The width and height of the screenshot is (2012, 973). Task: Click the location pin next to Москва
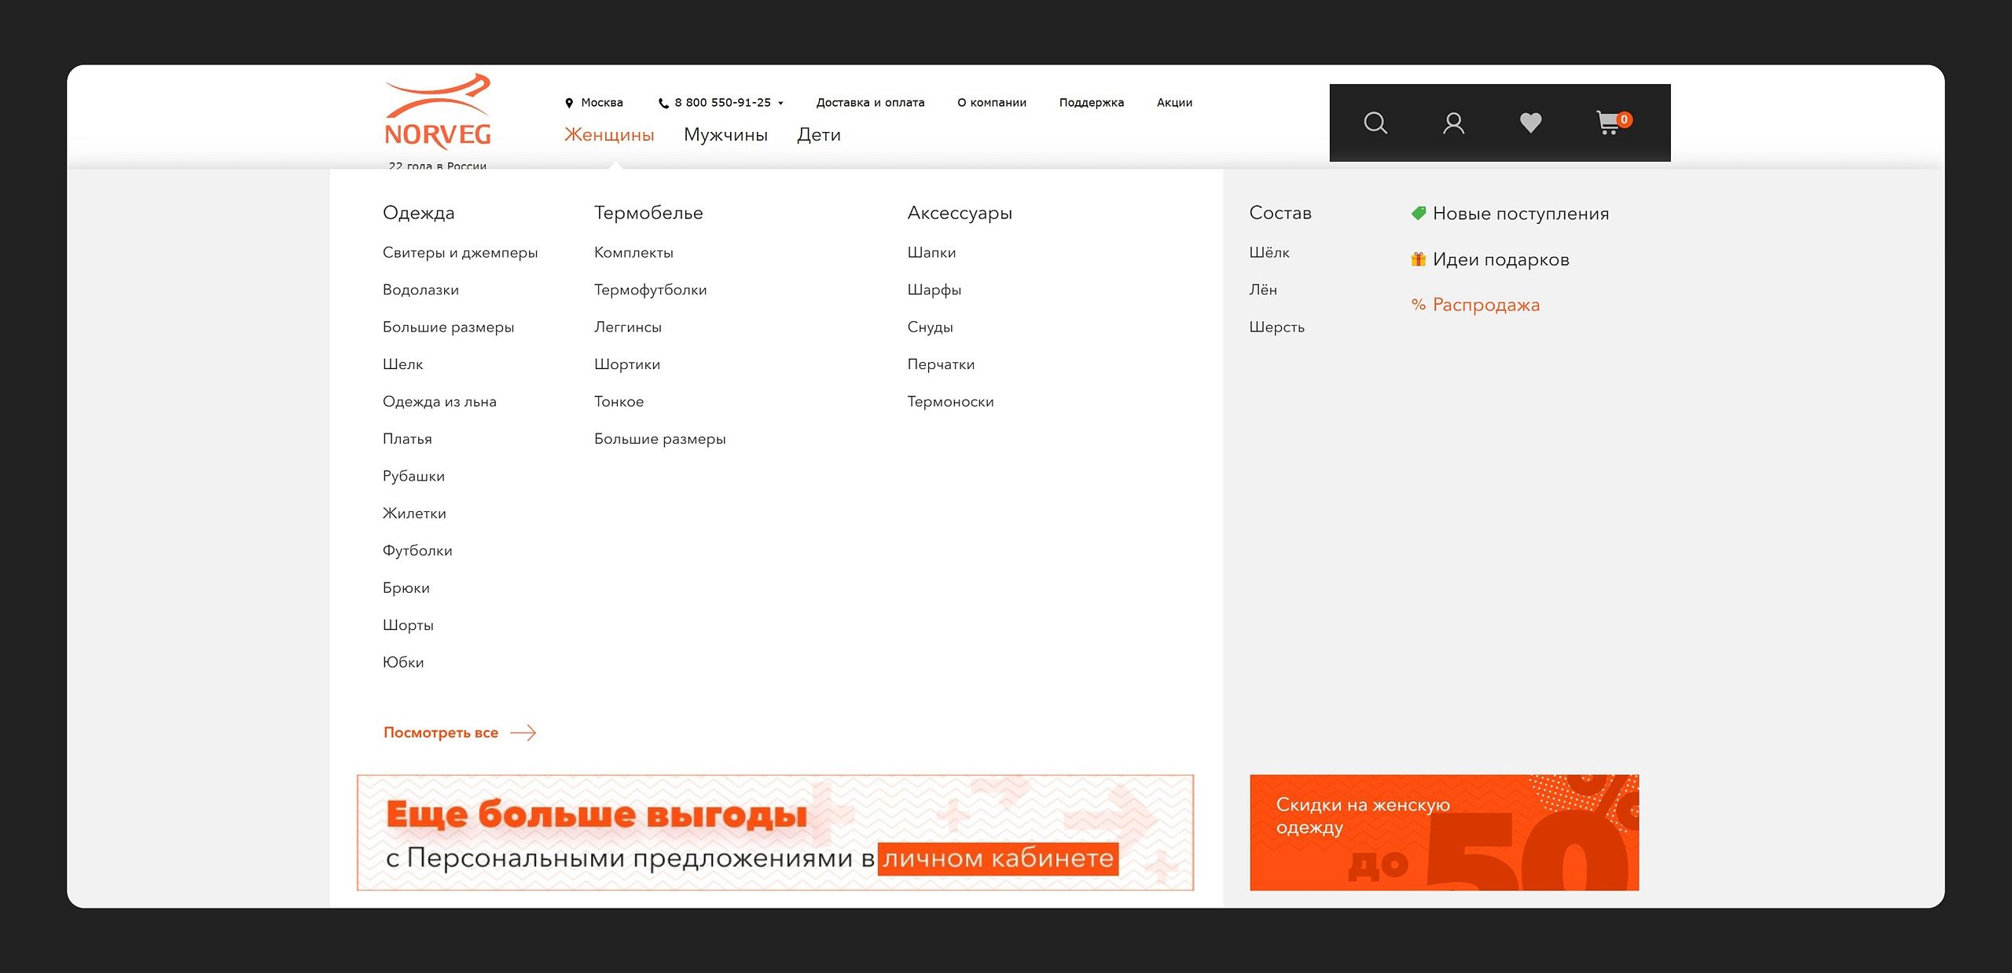pos(569,103)
